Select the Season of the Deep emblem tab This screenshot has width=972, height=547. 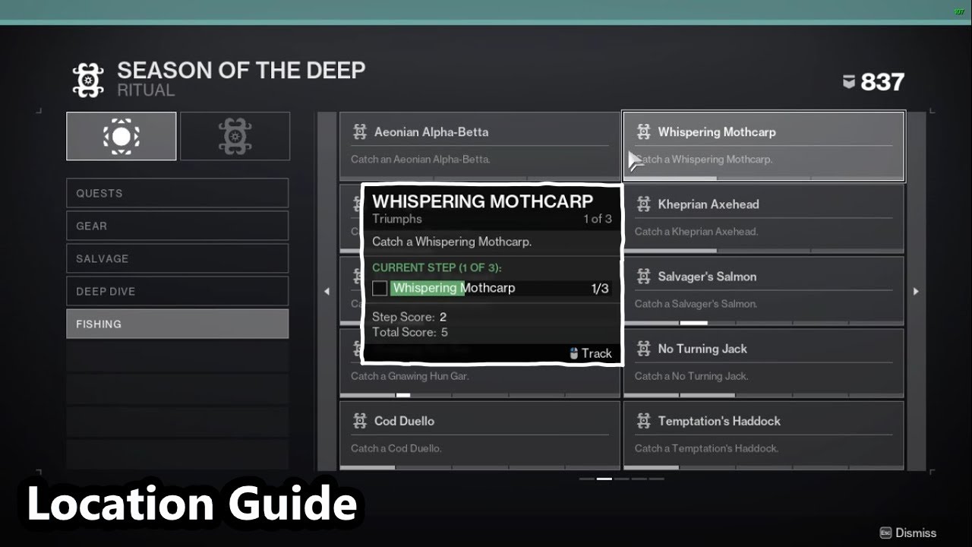(235, 136)
